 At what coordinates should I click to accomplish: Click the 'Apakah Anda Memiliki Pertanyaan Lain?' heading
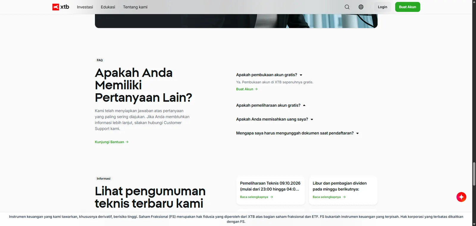click(x=143, y=85)
